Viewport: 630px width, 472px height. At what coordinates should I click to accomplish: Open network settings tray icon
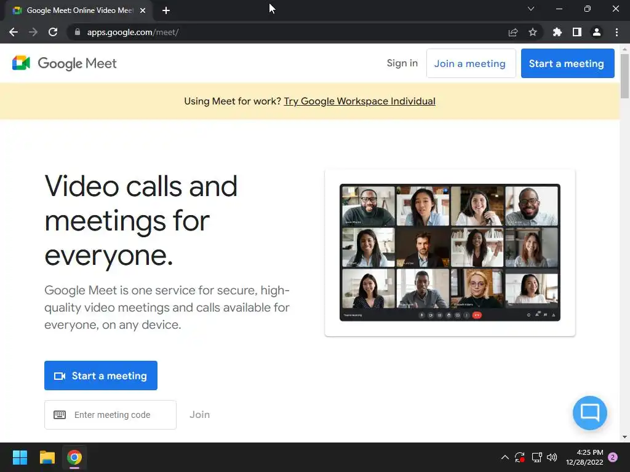(x=536, y=457)
